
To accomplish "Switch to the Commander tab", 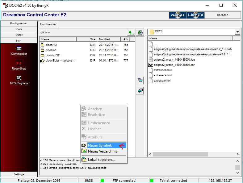I will coord(48,24).
